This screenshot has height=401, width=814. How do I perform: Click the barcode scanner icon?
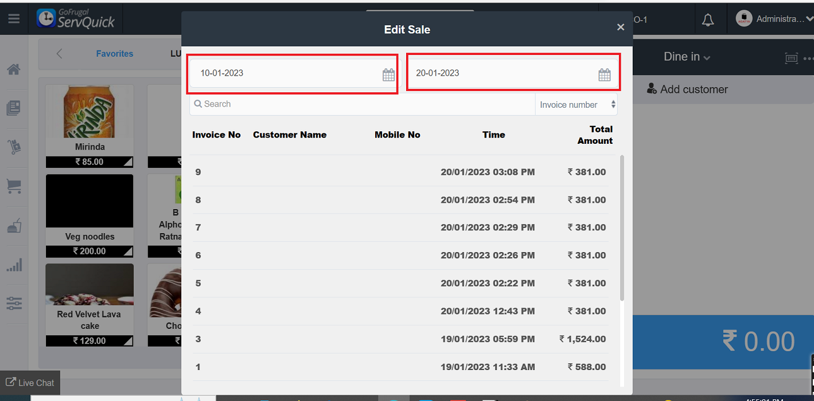(x=791, y=58)
